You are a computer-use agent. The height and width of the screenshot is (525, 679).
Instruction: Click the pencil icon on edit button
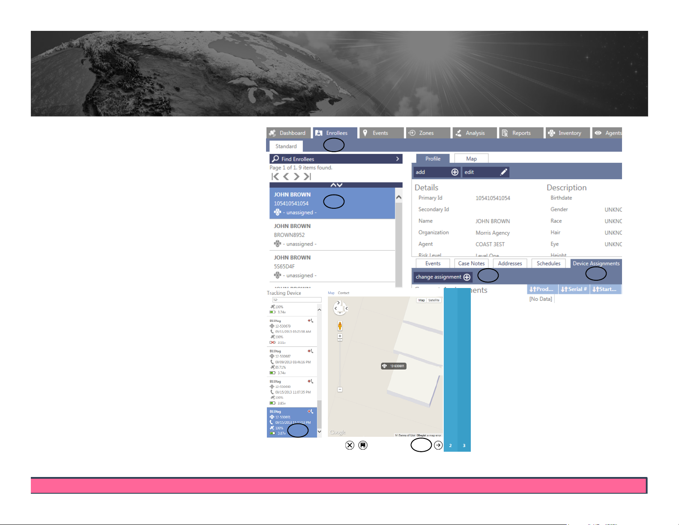[x=504, y=172]
